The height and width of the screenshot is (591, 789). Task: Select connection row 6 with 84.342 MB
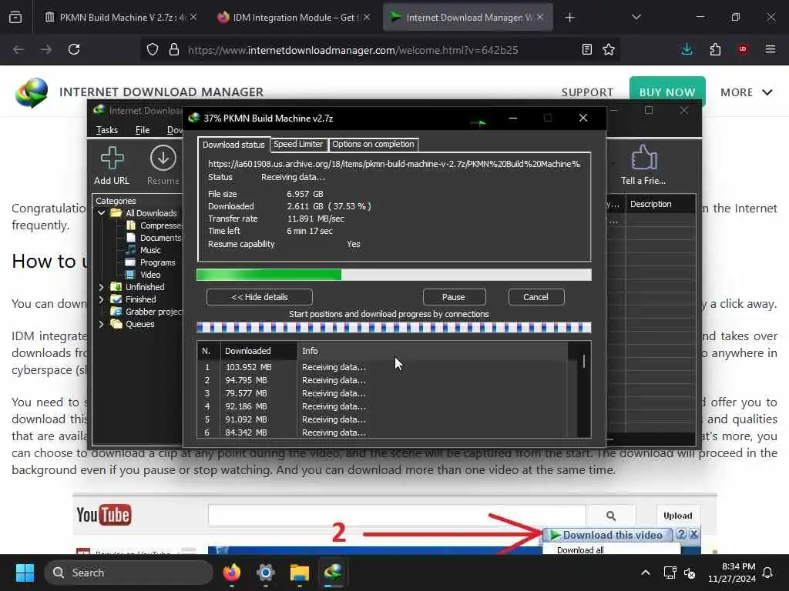382,432
